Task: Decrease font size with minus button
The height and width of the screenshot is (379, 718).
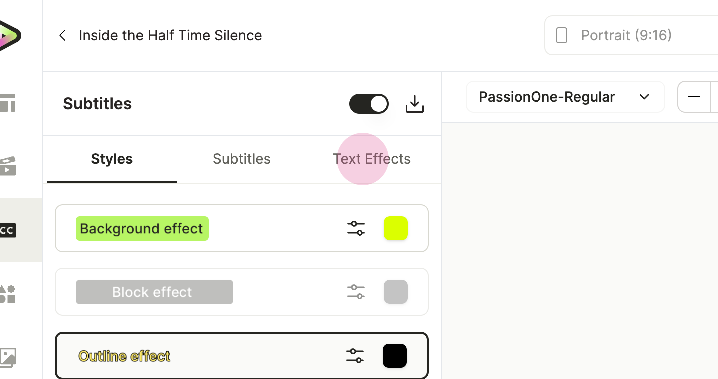Action: [694, 97]
